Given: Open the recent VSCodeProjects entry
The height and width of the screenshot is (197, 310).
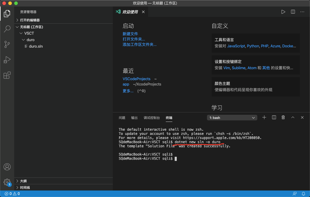Looking at the screenshot, I should (136, 79).
